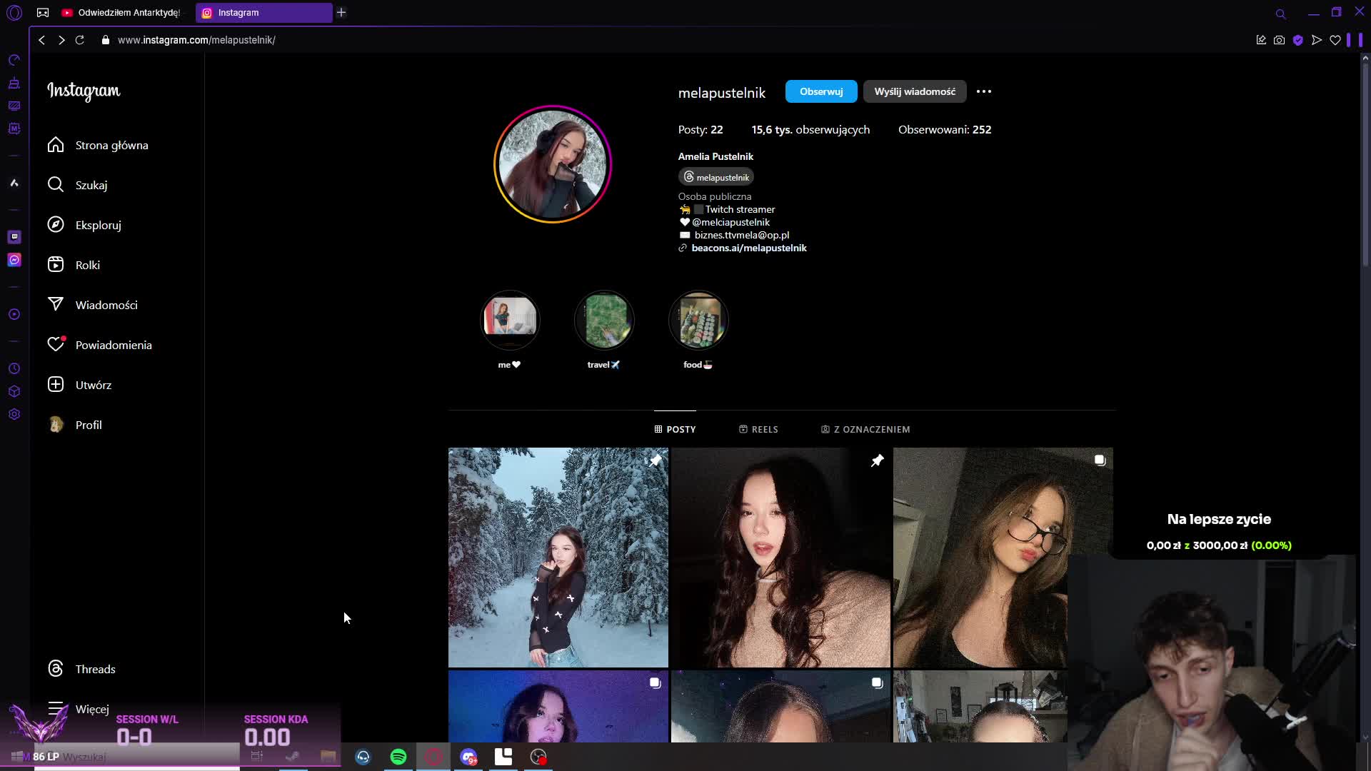
Task: Go back in browser history
Action: (x=42, y=40)
